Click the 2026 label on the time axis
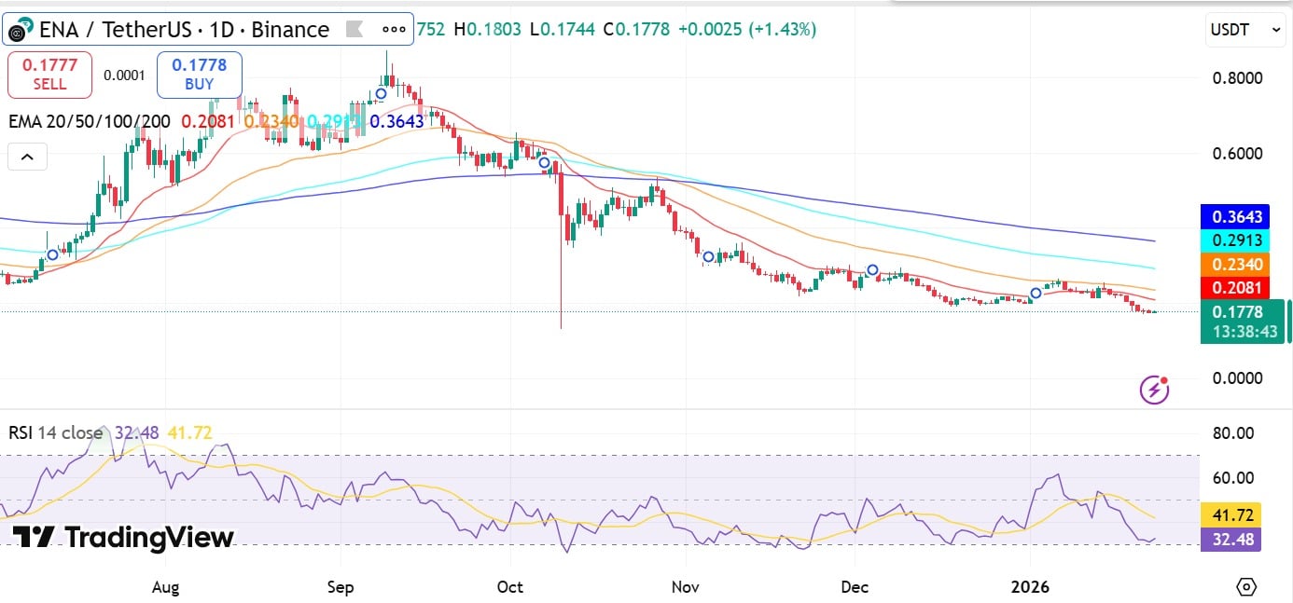Viewport: 1293px width, 603px height. [x=1030, y=587]
